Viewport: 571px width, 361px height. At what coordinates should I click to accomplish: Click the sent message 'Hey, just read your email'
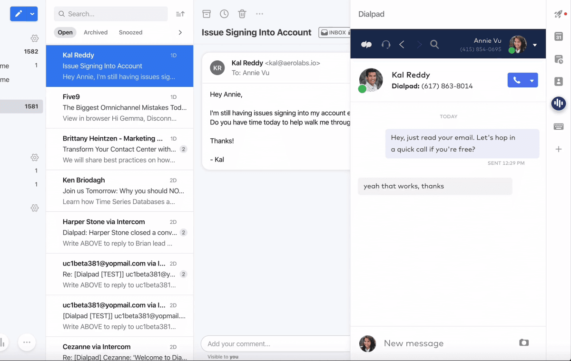(462, 143)
